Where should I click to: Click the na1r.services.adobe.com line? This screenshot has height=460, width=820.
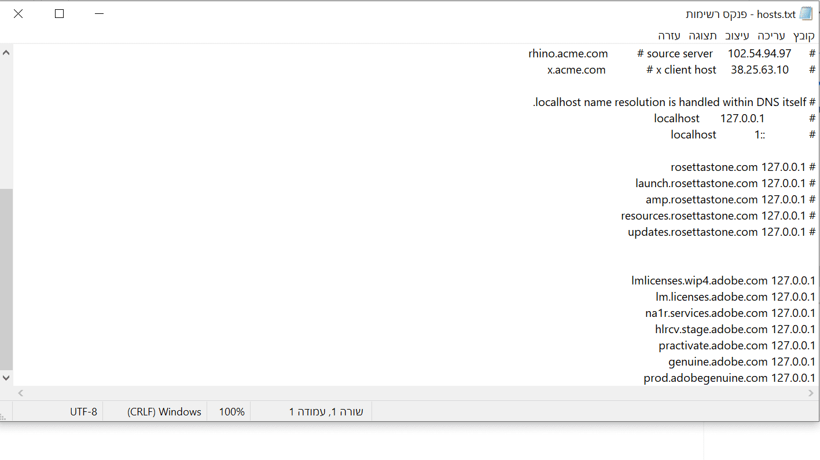click(x=730, y=313)
